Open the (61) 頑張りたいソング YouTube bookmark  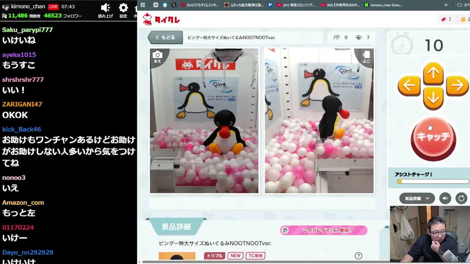297,5
